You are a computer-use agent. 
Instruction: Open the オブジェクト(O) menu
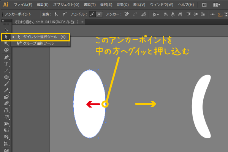pos(66,5)
